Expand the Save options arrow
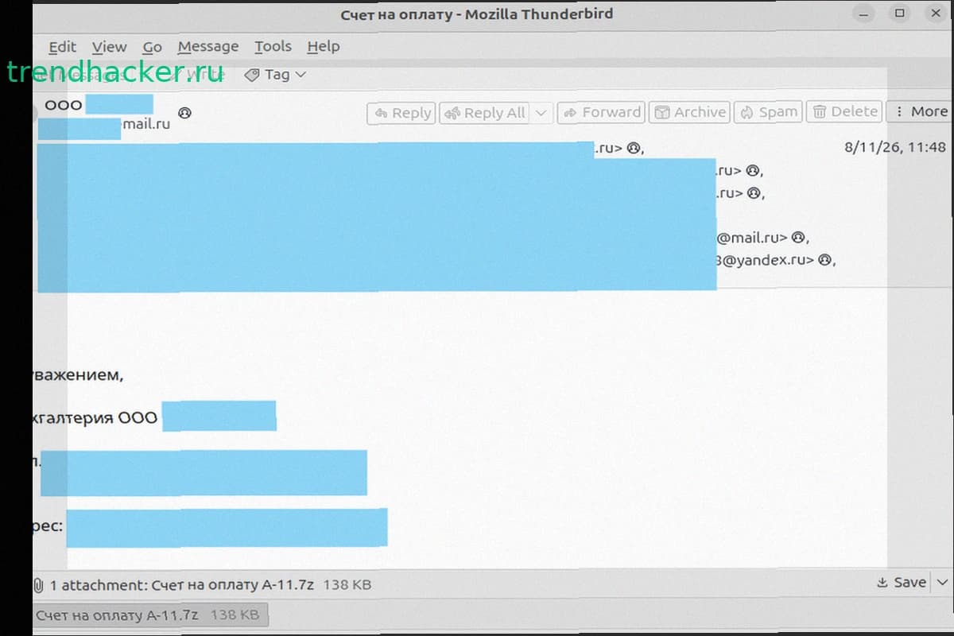Screen dimensions: 954x636 [x=943, y=582]
